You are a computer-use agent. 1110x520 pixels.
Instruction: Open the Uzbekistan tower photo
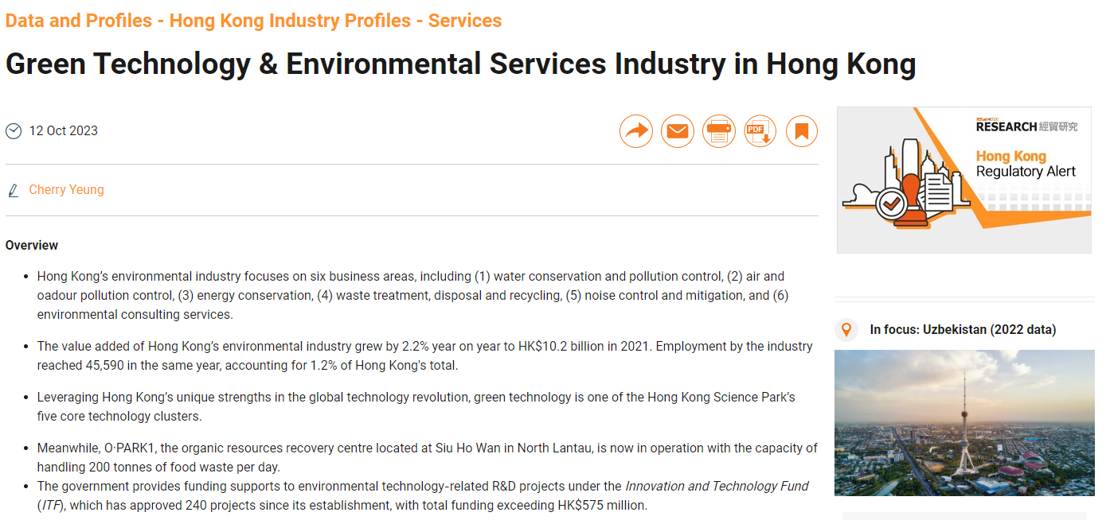tap(964, 422)
